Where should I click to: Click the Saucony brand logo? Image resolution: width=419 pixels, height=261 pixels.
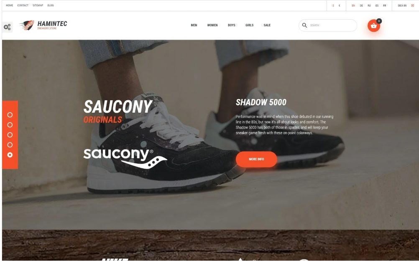pos(125,159)
